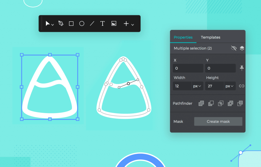Open the layers stack icon
This screenshot has width=261, height=167.
click(x=242, y=48)
